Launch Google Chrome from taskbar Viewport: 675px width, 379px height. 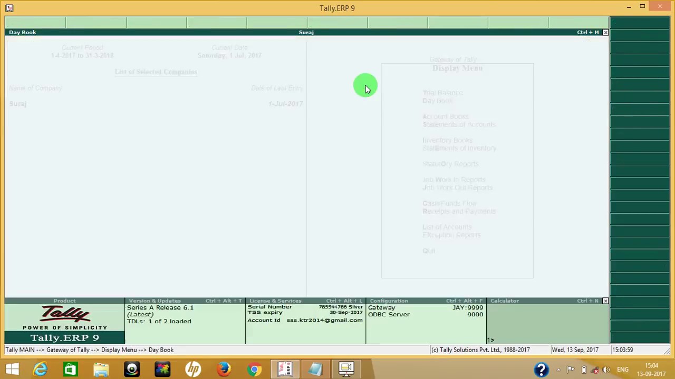tap(254, 369)
